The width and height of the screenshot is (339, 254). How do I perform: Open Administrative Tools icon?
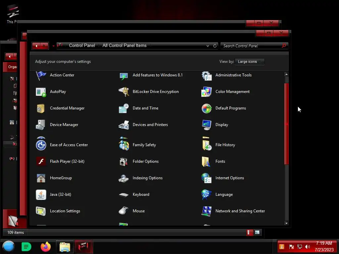tap(207, 76)
